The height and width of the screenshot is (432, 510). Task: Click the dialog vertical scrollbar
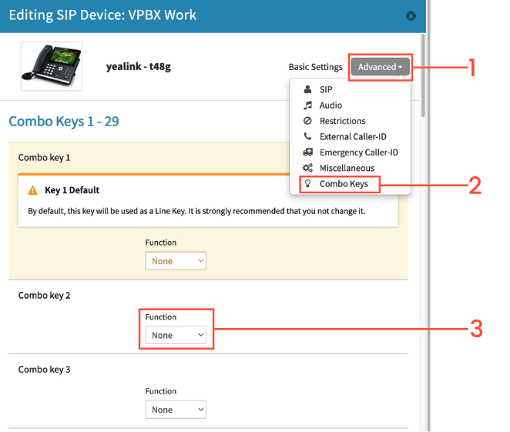tap(423, 75)
